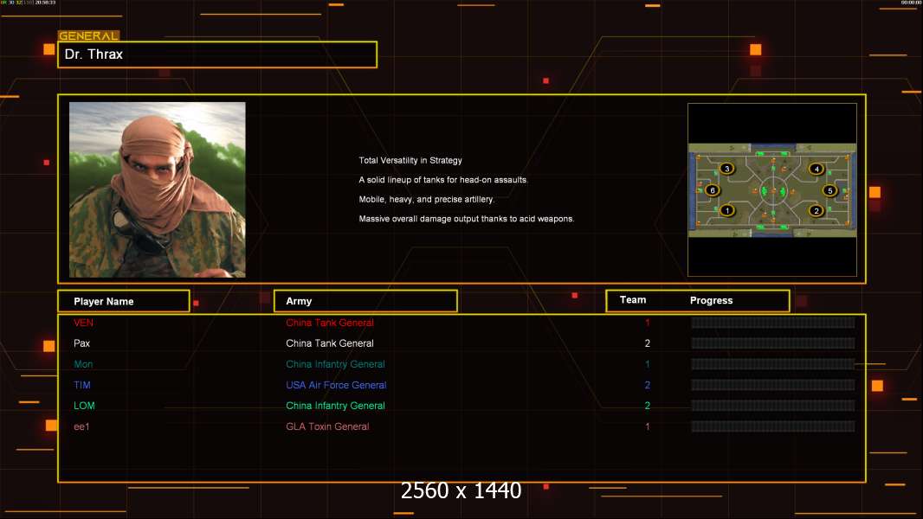Click ee1's team number
Viewport: 923px width, 519px height.
coord(648,426)
